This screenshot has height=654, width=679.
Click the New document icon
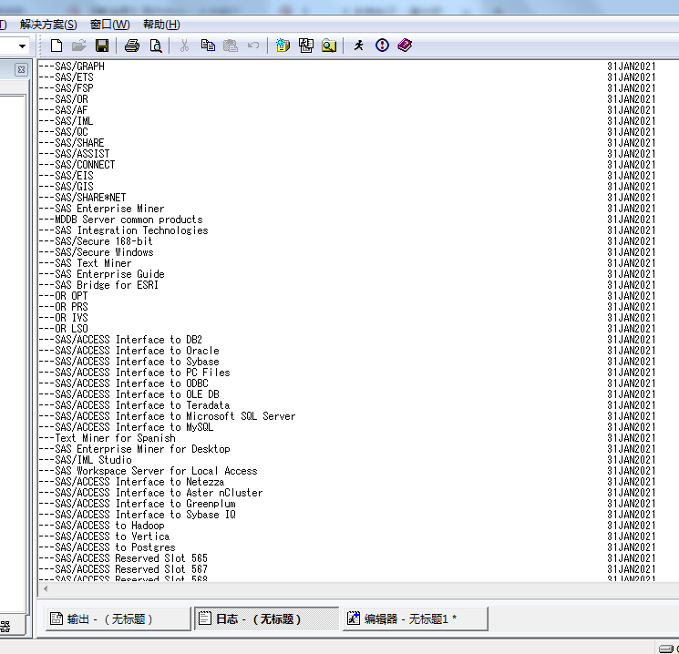[x=57, y=46]
